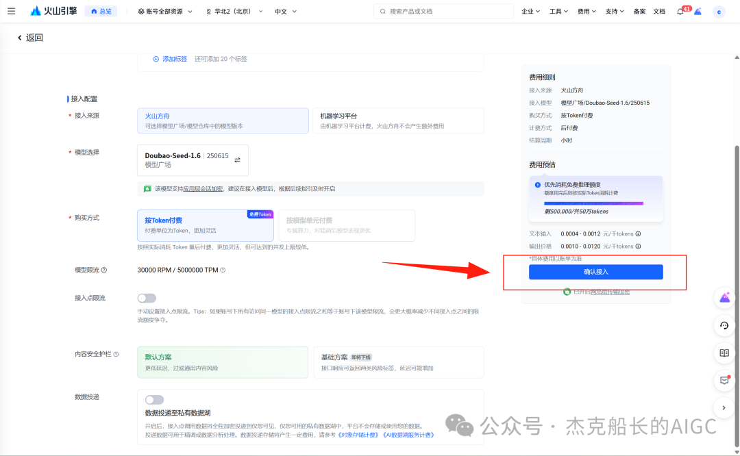This screenshot has width=740, height=456.
Task: Open the 企业 menu
Action: pyautogui.click(x=530, y=12)
